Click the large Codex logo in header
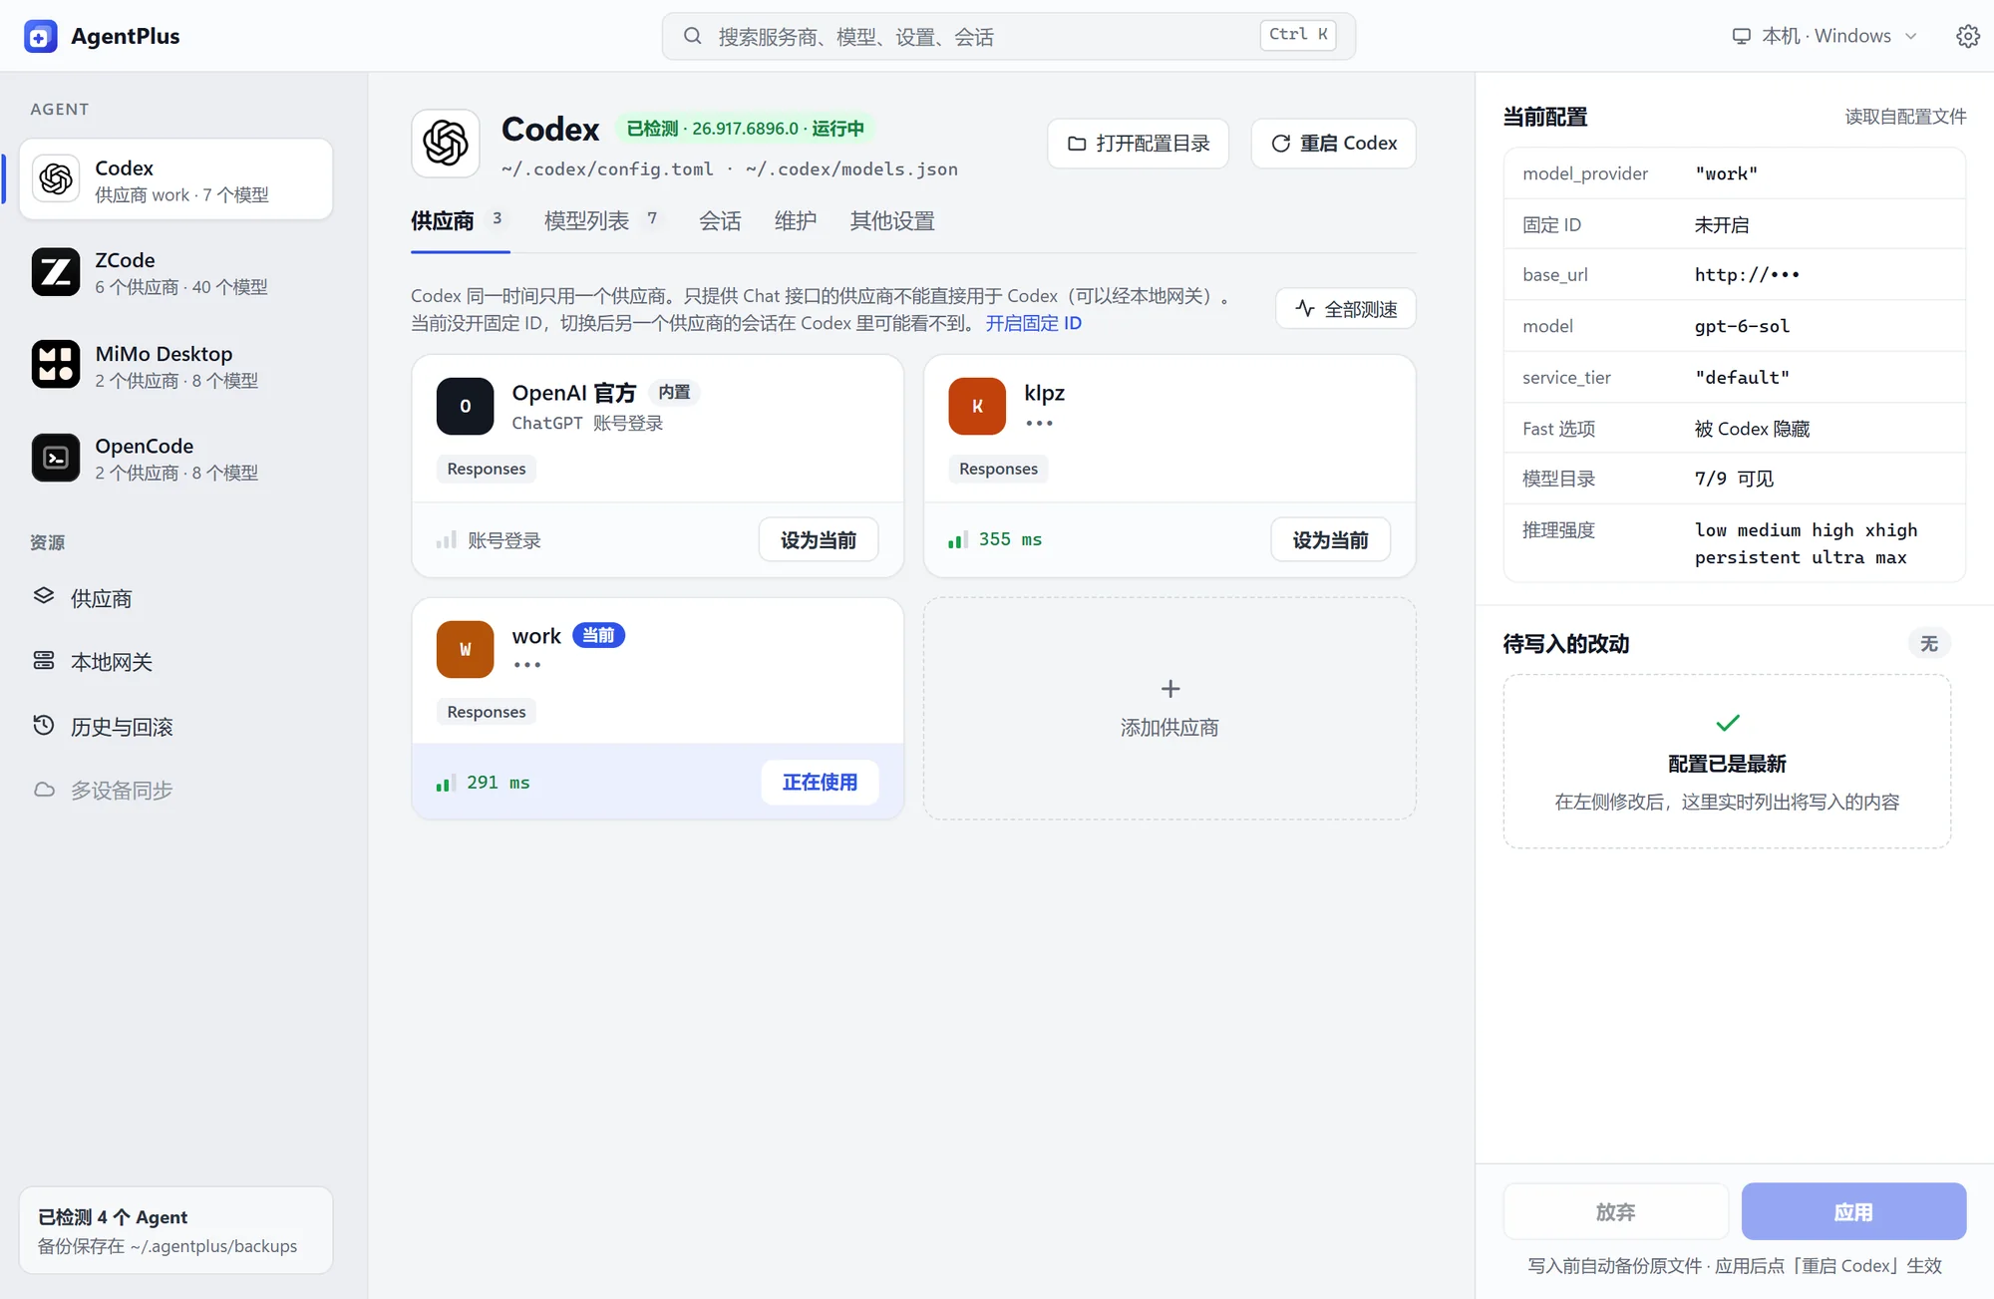The height and width of the screenshot is (1299, 1994). tap(446, 144)
